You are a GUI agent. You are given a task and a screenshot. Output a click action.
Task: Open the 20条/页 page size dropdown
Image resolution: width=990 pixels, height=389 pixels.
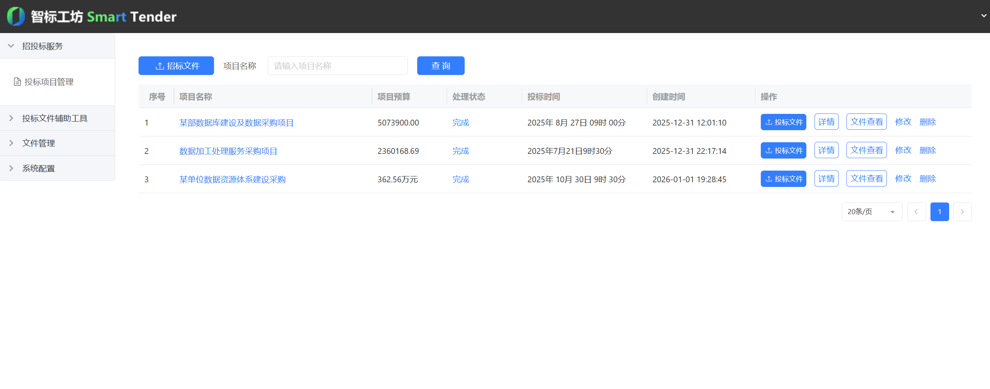coord(871,212)
